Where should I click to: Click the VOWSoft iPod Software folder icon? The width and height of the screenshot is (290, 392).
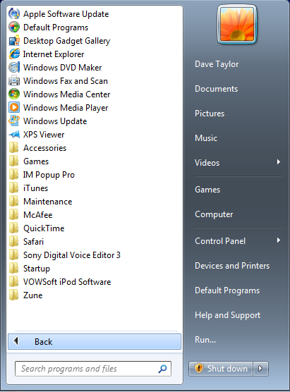coord(14,281)
